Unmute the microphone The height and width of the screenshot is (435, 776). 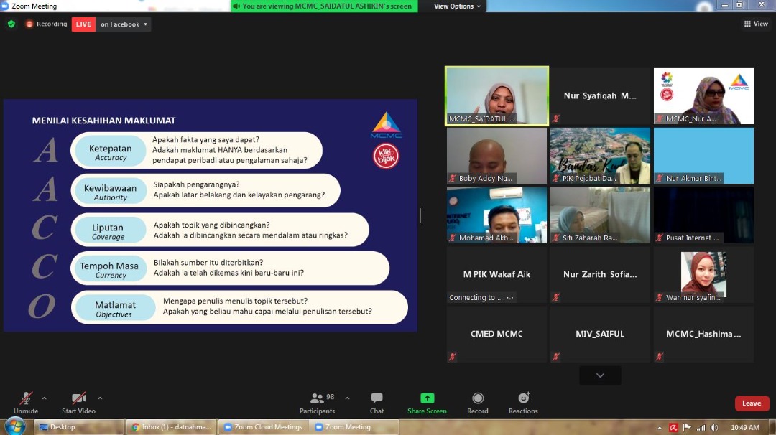point(26,398)
